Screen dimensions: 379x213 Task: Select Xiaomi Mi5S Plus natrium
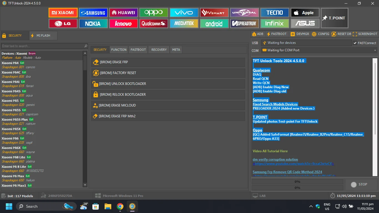tap(42, 121)
